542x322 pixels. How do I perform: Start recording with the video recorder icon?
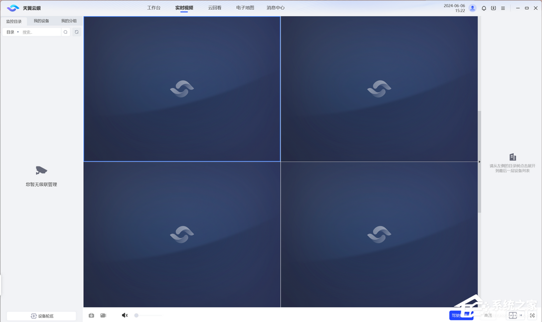point(103,315)
